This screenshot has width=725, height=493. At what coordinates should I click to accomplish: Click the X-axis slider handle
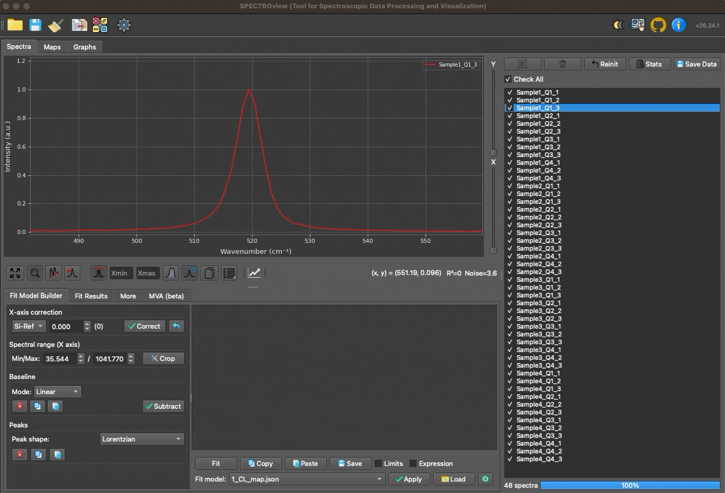point(494,250)
